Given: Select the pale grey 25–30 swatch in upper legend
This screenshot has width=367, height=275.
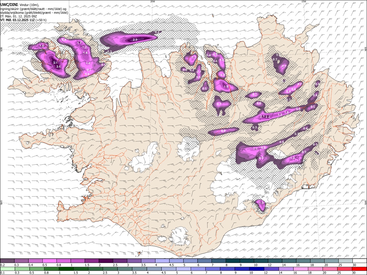Looking at the screenshot, I should click(345, 261).
